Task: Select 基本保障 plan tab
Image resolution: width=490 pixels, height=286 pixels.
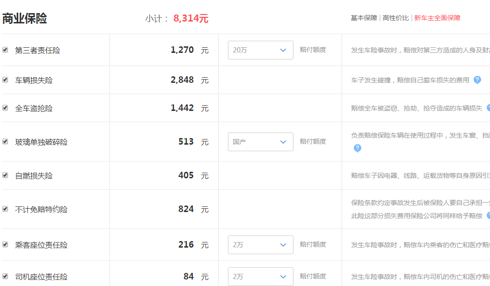Action: coord(364,18)
